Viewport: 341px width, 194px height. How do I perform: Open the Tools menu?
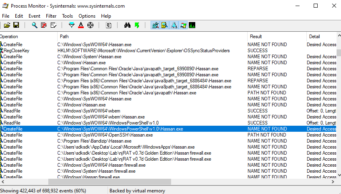point(68,16)
